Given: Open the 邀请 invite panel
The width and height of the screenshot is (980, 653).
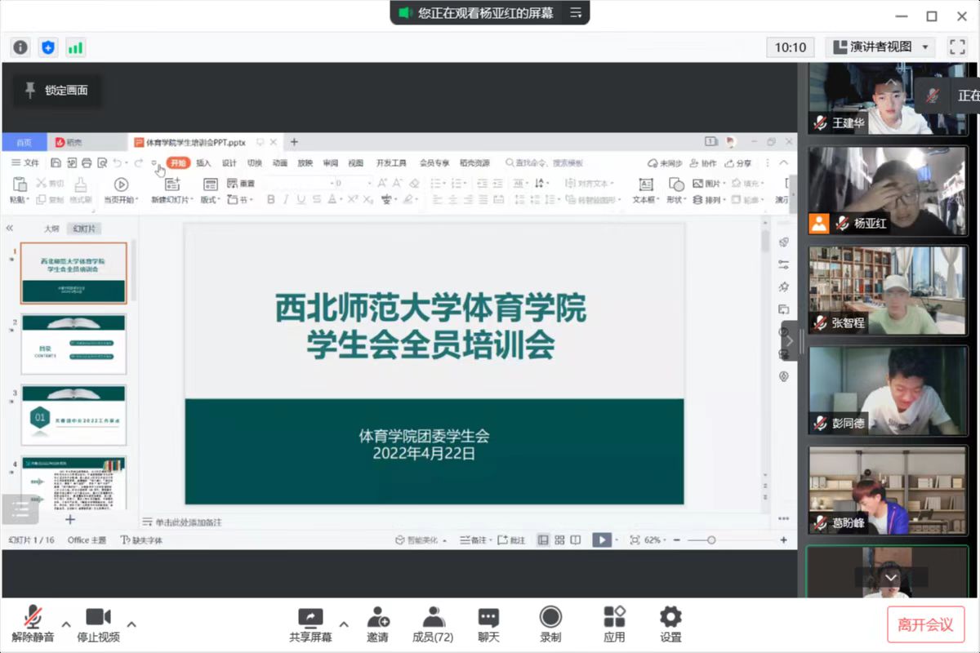Looking at the screenshot, I should coord(377,624).
